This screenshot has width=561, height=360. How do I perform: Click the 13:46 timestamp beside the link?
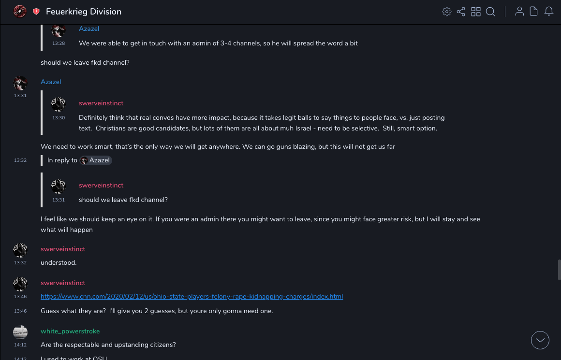coord(20,297)
